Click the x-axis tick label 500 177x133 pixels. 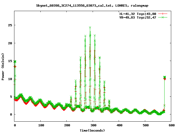[x=145, y=125]
